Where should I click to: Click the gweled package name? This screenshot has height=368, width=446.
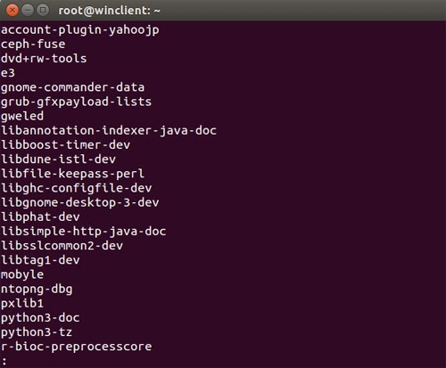[x=22, y=117]
